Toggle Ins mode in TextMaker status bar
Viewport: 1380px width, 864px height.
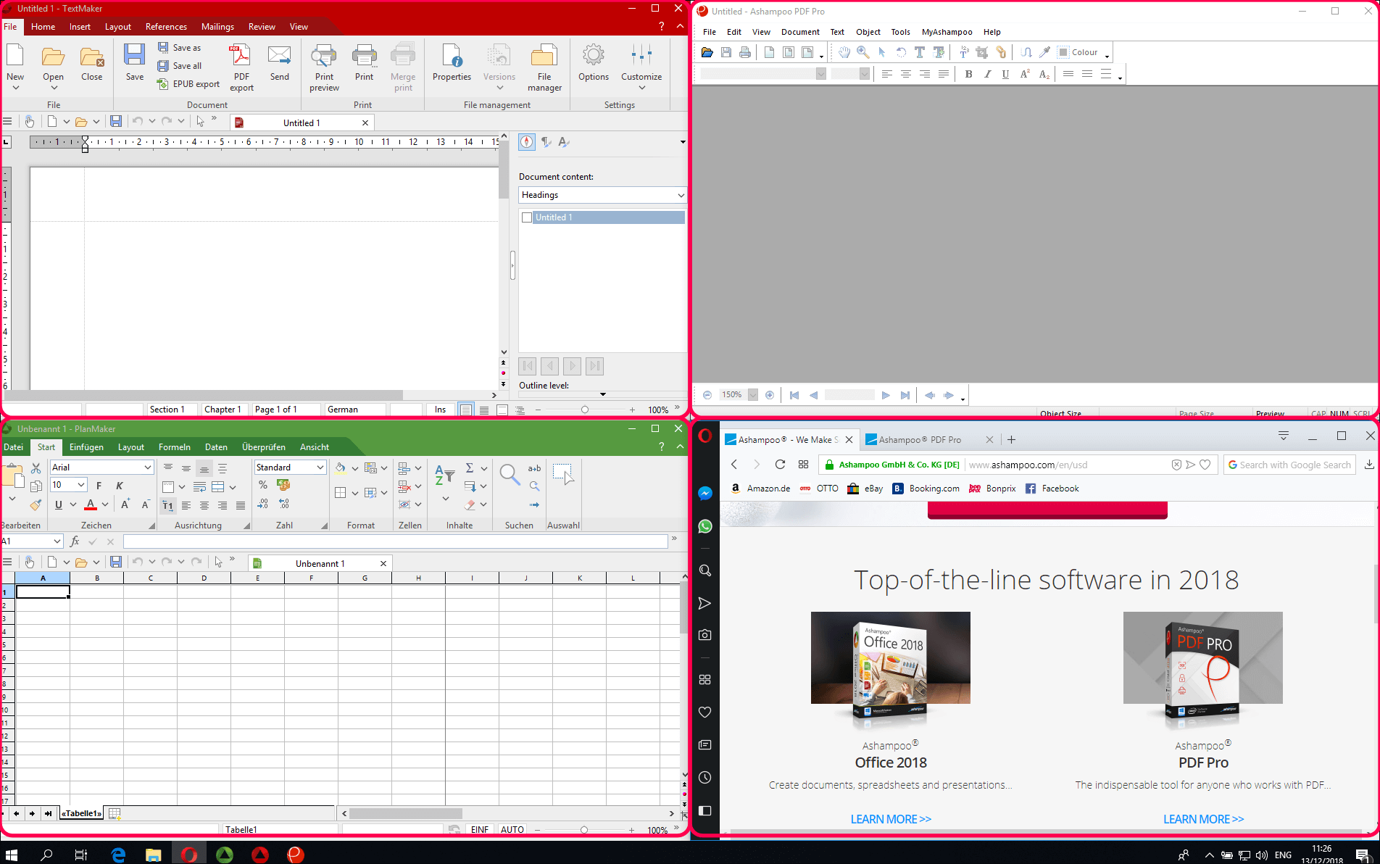(x=440, y=410)
